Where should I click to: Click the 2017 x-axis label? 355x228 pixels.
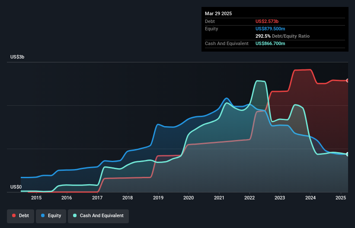point(97,198)
